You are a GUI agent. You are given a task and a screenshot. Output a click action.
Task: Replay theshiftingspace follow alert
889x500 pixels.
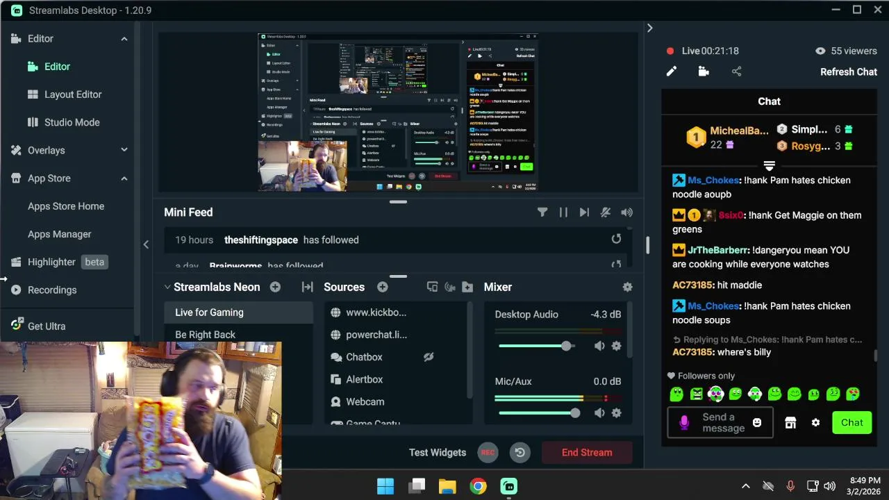(x=616, y=239)
